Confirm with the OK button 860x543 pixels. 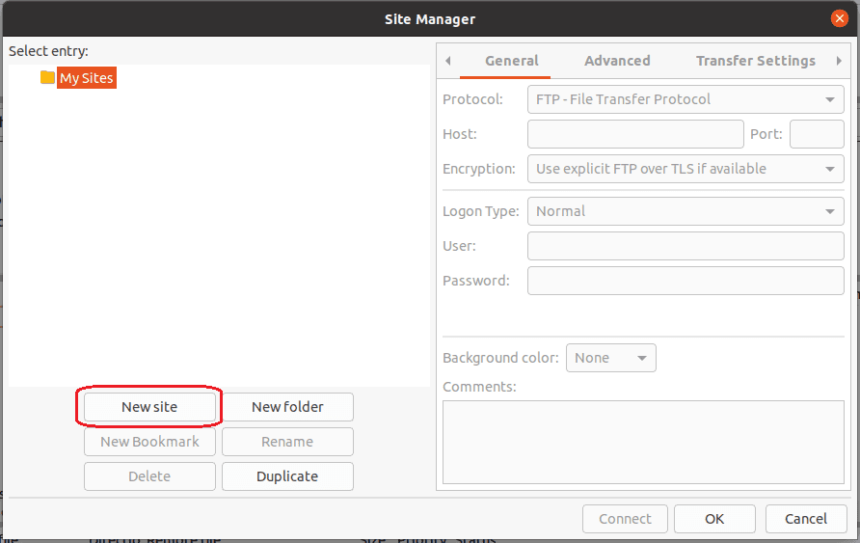click(713, 519)
